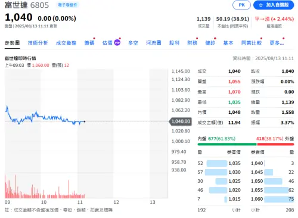Click the 最低 value 1,035
298x218 pixels.
pos(234,102)
